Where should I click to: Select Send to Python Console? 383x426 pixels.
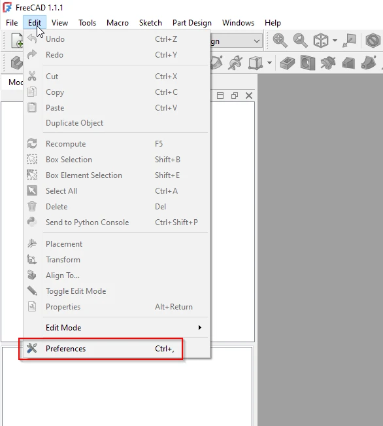point(117,222)
